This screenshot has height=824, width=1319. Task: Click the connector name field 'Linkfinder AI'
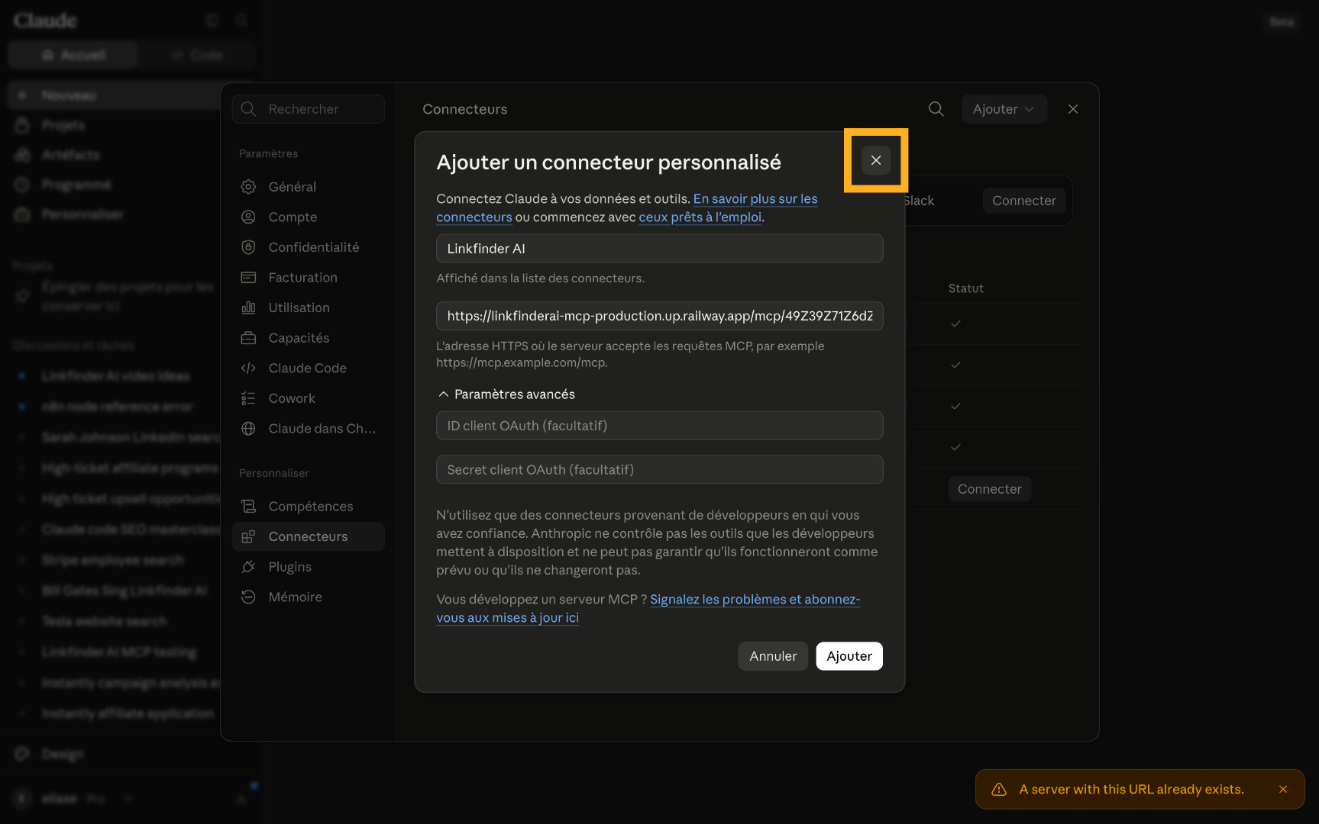[x=660, y=249]
